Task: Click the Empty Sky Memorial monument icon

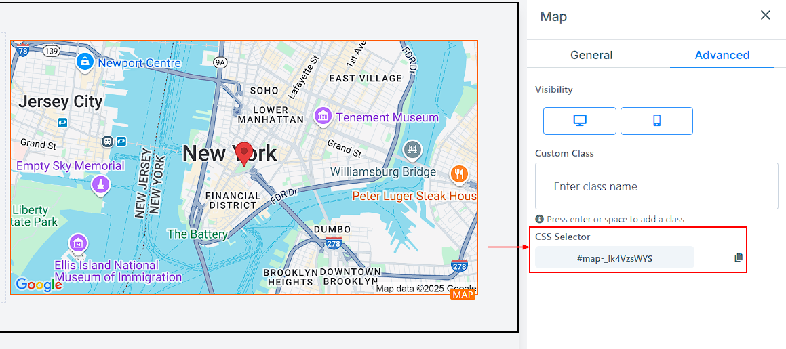Action: (x=101, y=184)
